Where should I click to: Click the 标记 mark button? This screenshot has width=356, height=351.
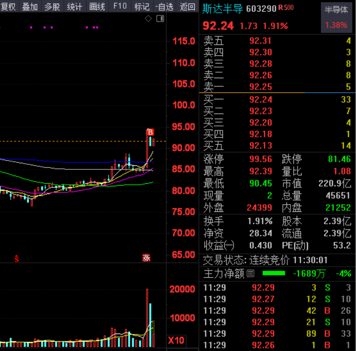pos(142,6)
